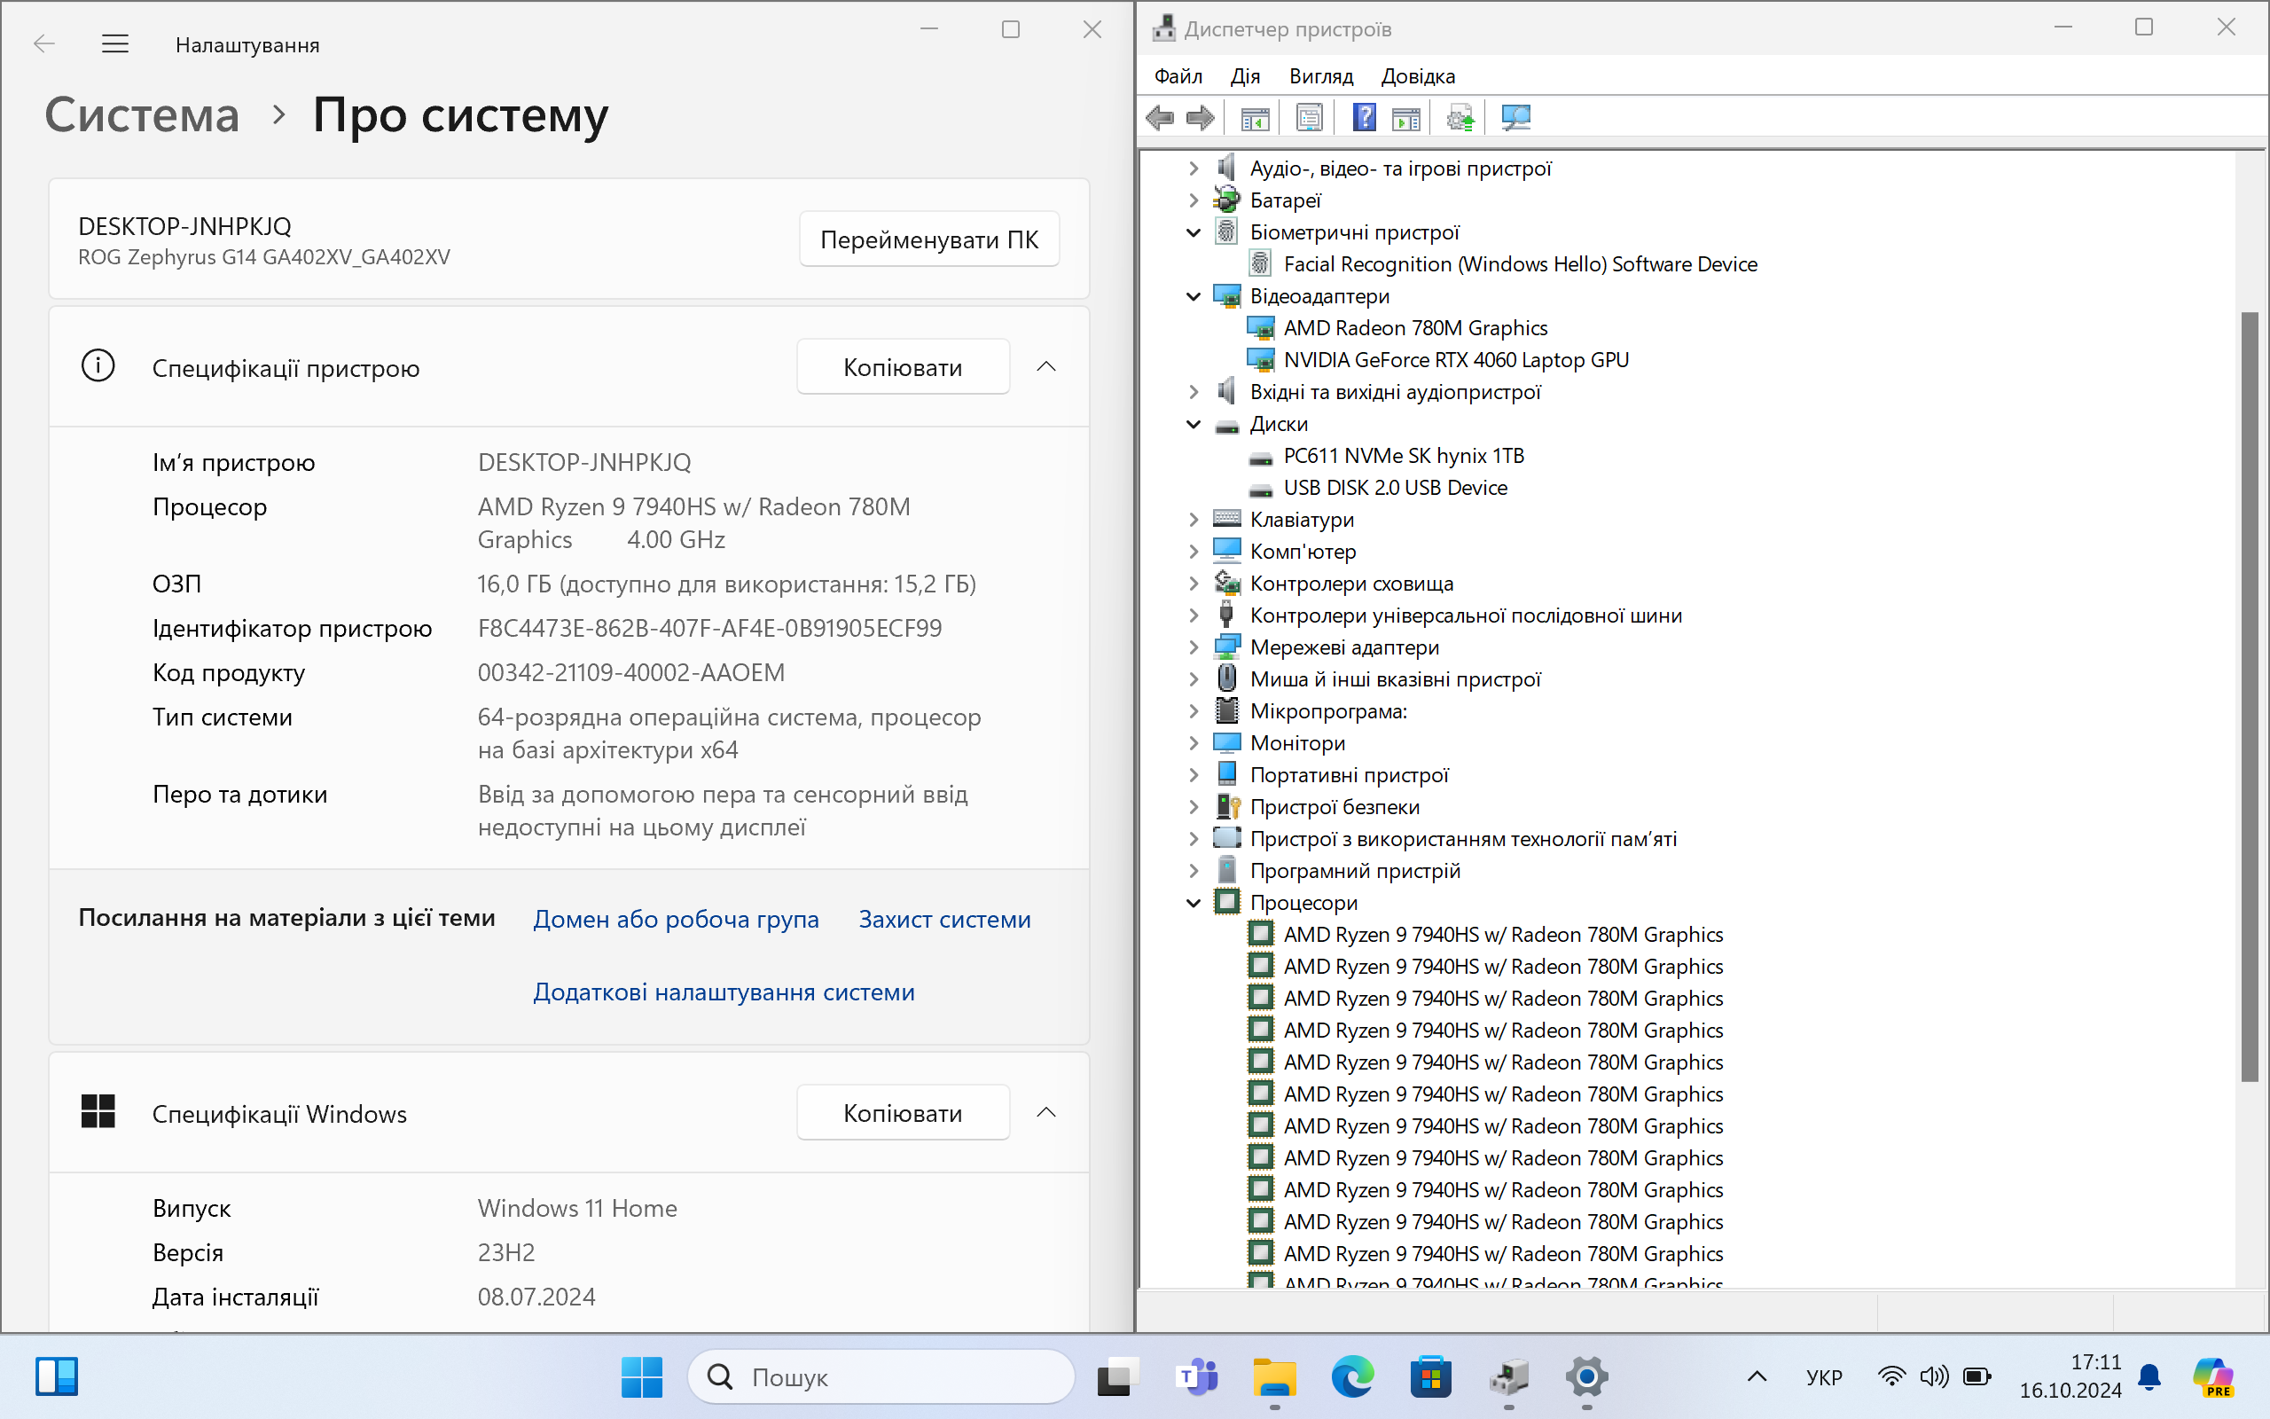Open Windows Start button

coord(642,1376)
